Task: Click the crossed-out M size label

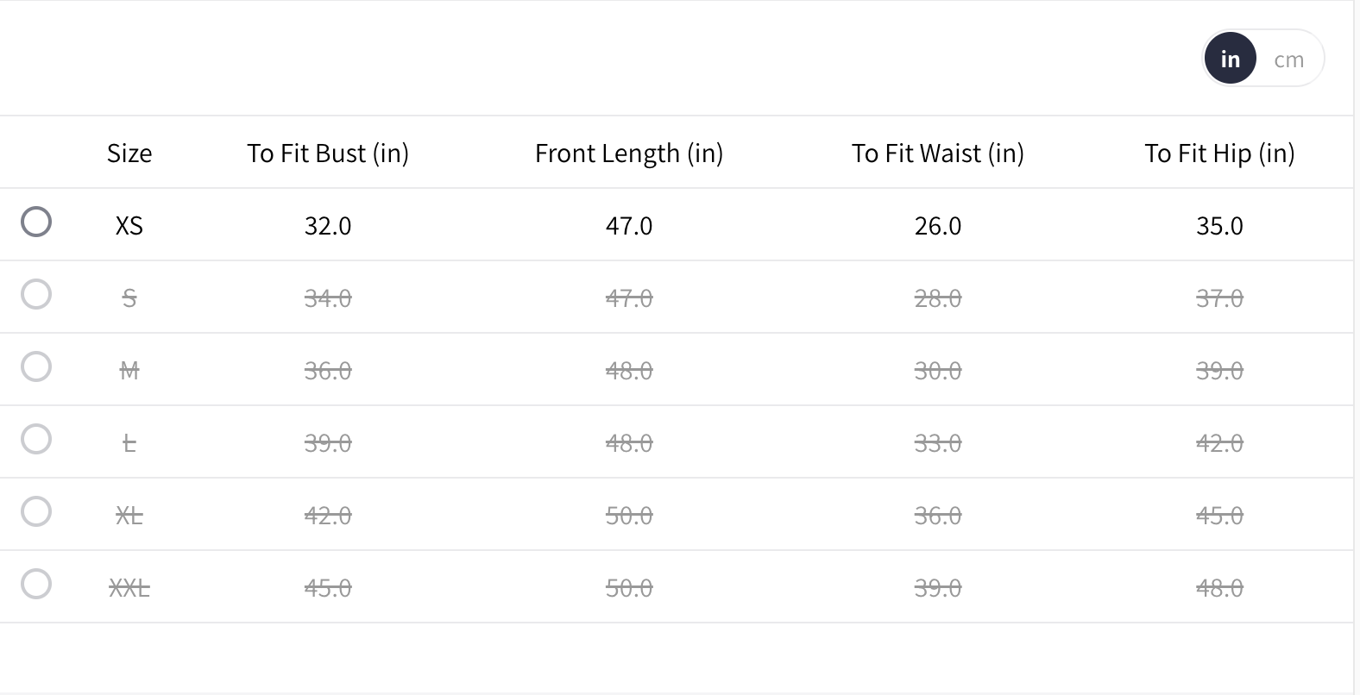Action: (x=129, y=371)
